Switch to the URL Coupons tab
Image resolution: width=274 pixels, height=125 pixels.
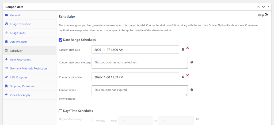[x=30, y=77]
